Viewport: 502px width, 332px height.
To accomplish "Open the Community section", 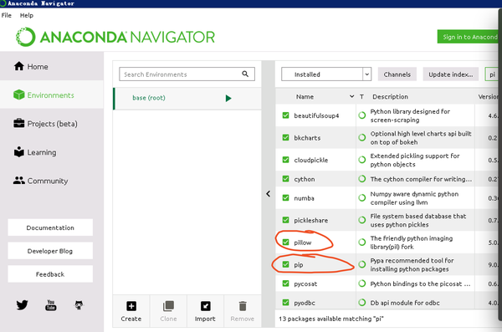I will pos(41,181).
